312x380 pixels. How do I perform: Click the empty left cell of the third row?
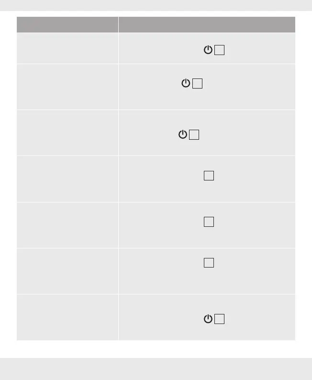click(x=67, y=133)
